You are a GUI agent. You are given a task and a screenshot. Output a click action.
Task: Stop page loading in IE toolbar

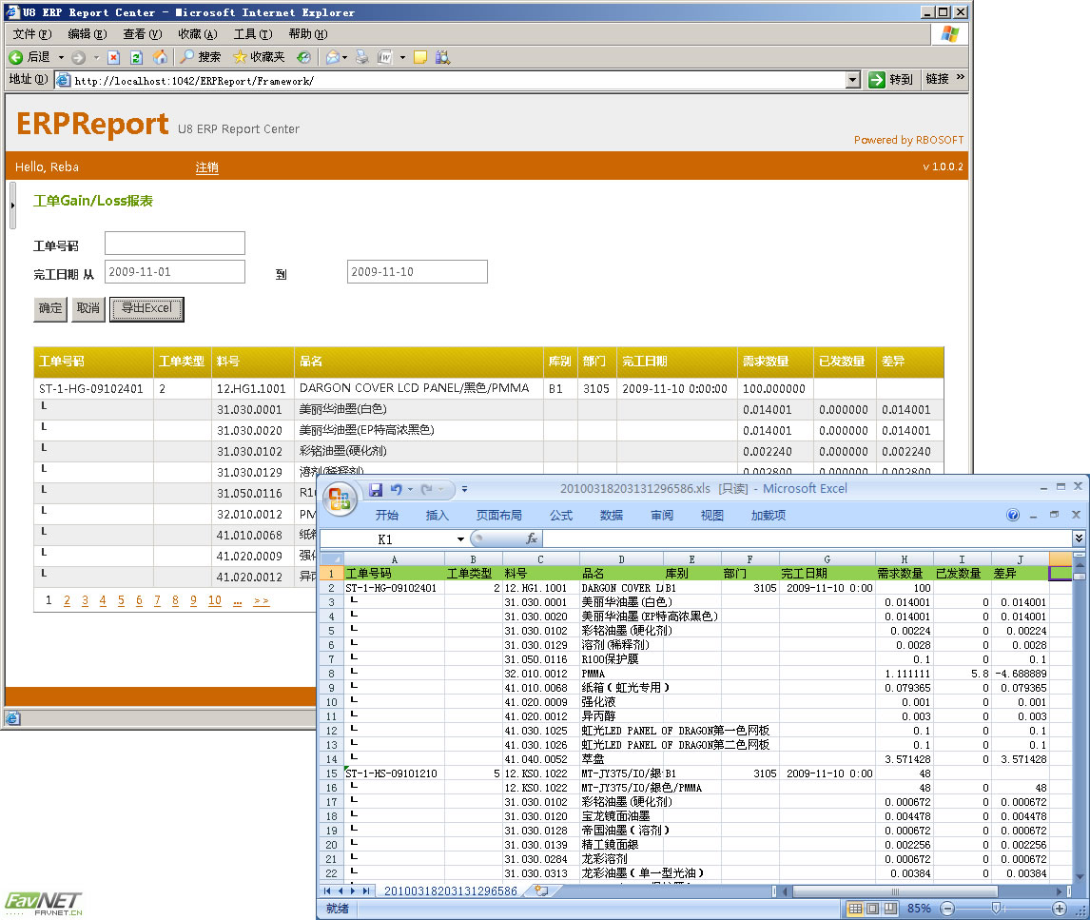tap(114, 57)
